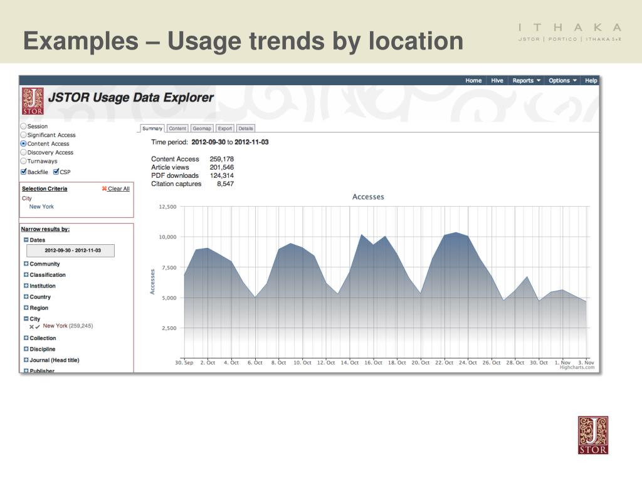Click the PDF downloads value 124,314
Viewport: 642px width, 481px height.
pyautogui.click(x=221, y=175)
